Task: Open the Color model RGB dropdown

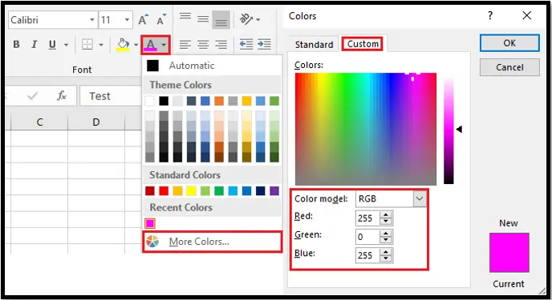Action: click(x=420, y=198)
